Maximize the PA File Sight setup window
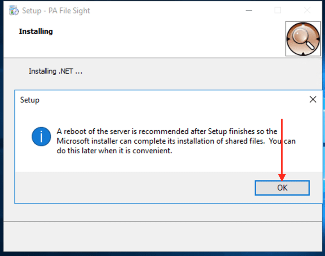The image size is (325, 256). pos(278,10)
